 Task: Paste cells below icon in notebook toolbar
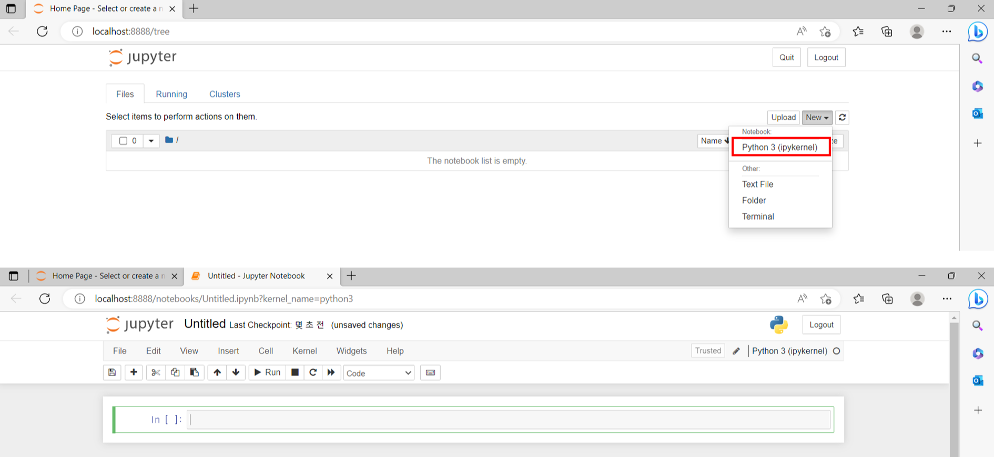194,372
